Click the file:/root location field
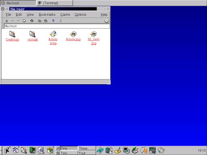207x155 pixels. 57,26
